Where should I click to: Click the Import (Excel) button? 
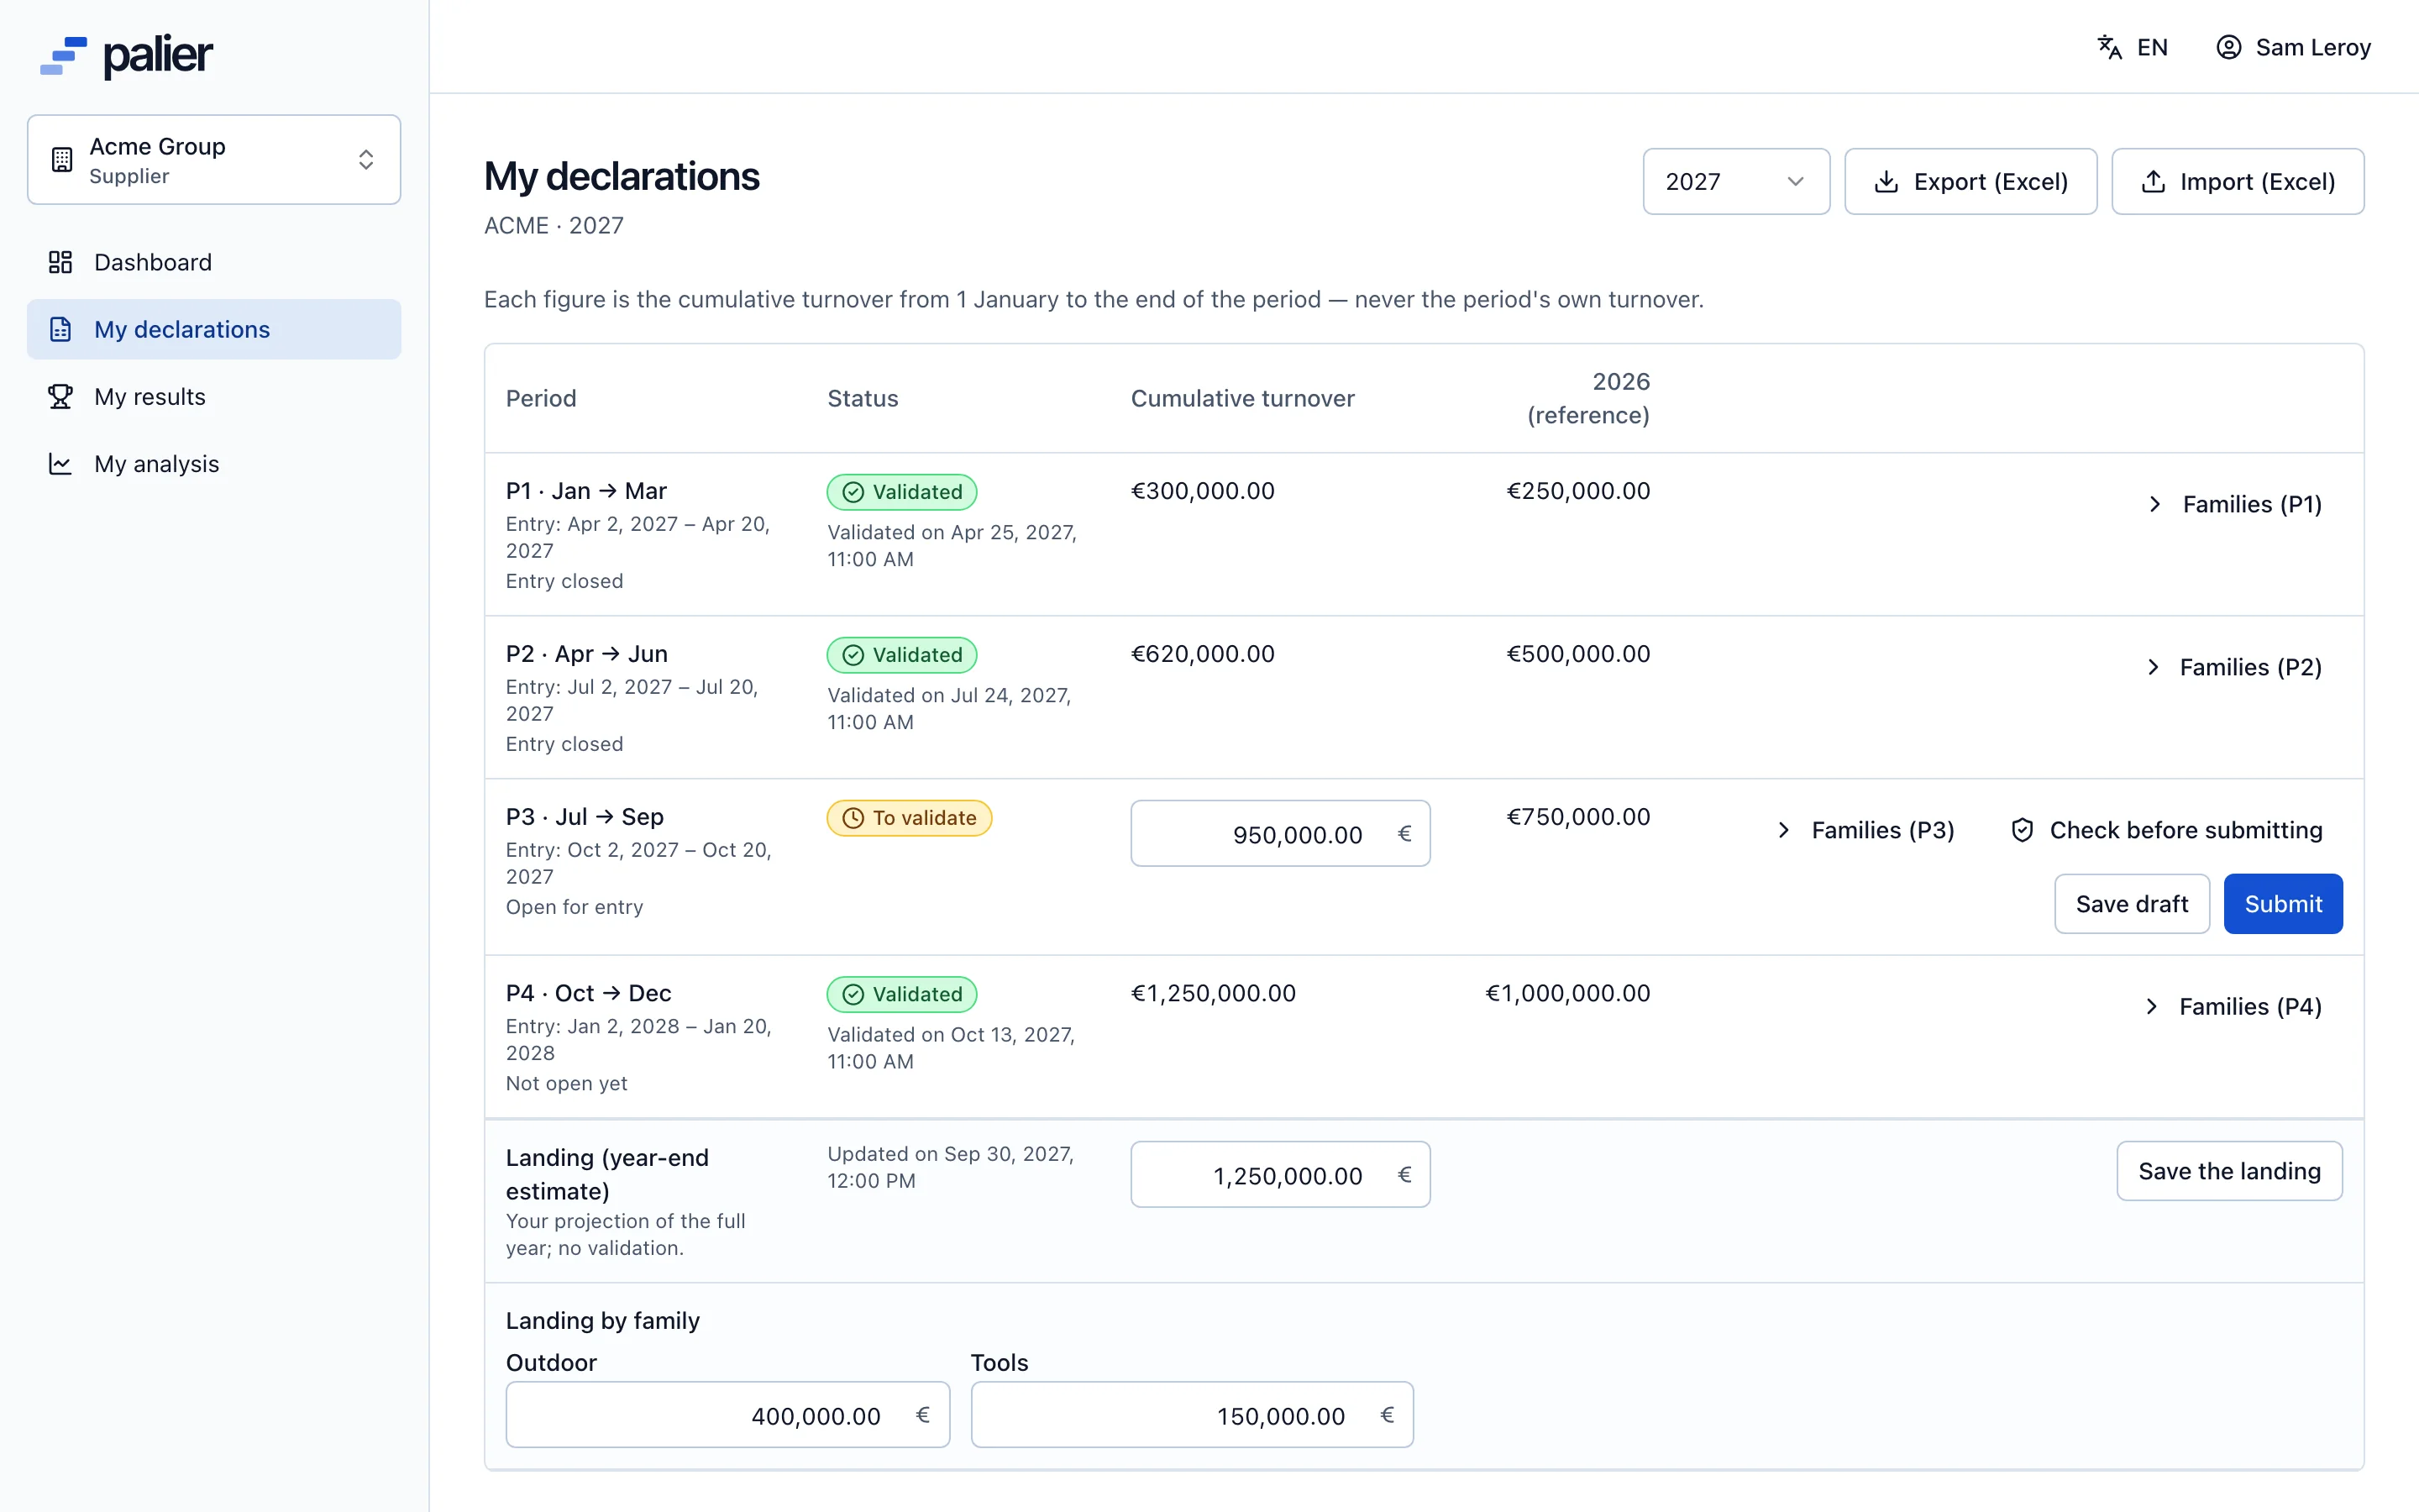pyautogui.click(x=2237, y=181)
